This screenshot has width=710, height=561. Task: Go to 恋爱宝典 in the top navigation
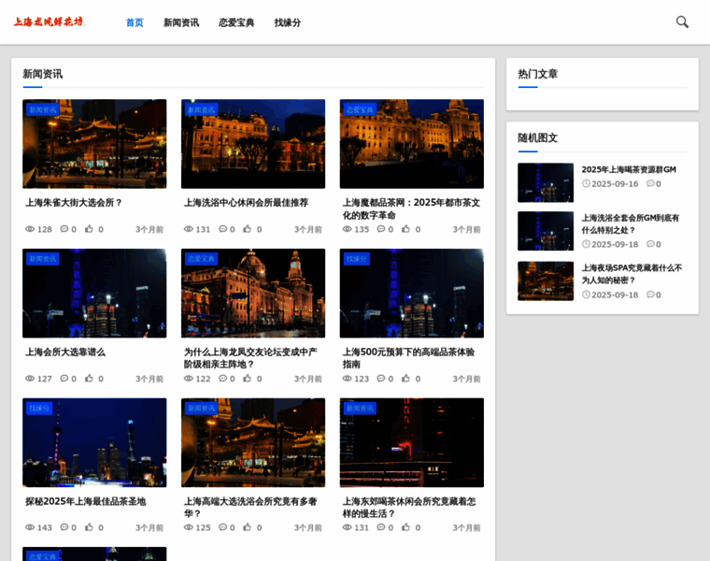tap(236, 22)
